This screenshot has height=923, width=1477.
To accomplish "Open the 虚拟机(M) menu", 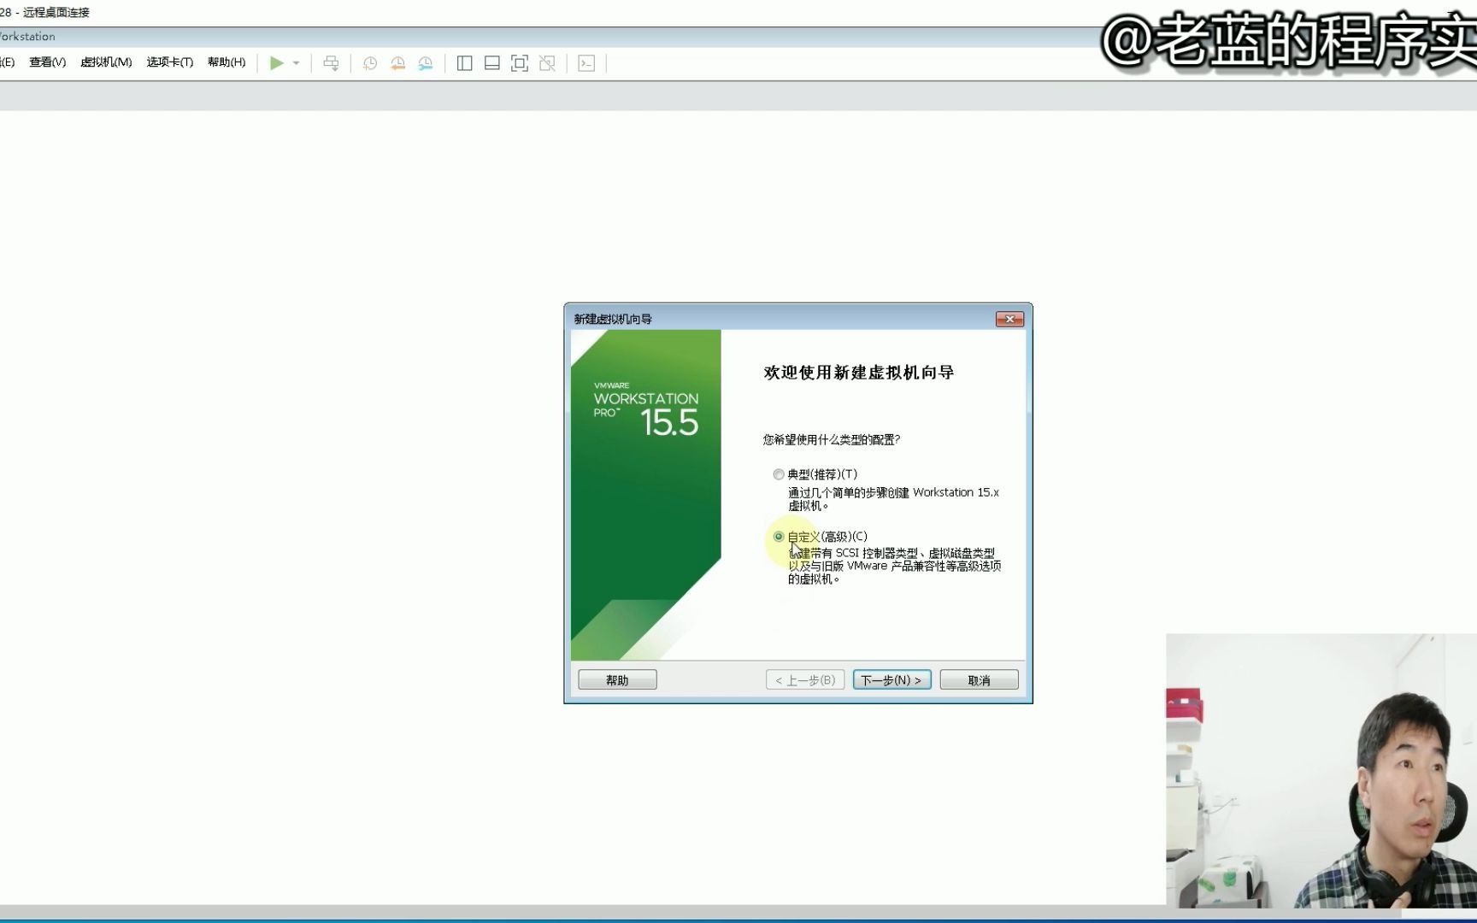I will pos(106,62).
